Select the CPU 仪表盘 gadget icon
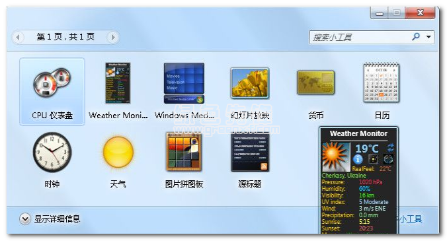Image resolution: width=447 pixels, height=241 pixels. 52,83
